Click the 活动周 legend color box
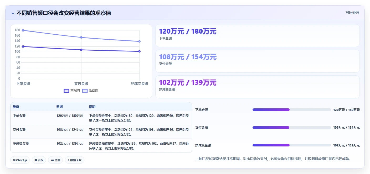 point(85,91)
